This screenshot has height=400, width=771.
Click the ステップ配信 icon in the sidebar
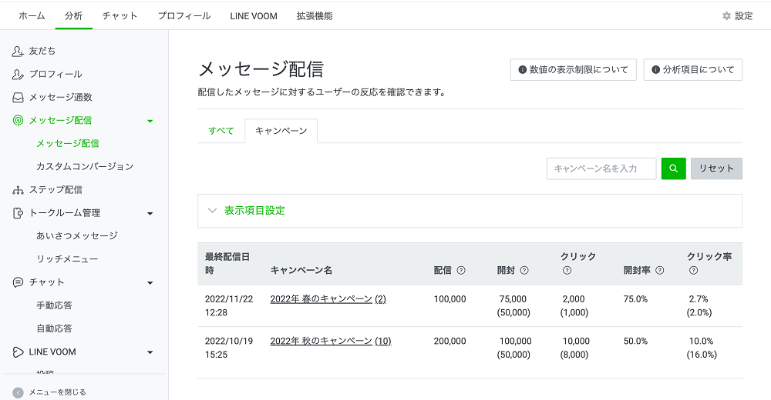coord(18,189)
